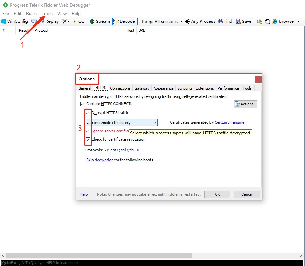
Task: Click the Fiddler application icon in title bar
Action: pyautogui.click(x=6, y=5)
